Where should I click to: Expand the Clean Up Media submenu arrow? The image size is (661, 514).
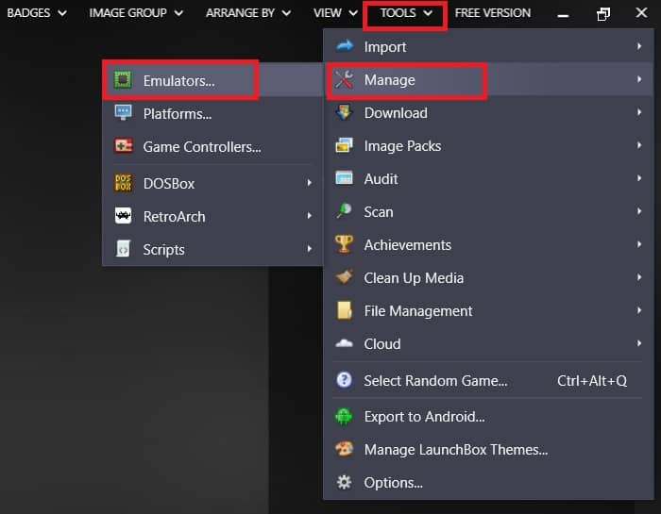pyautogui.click(x=639, y=277)
